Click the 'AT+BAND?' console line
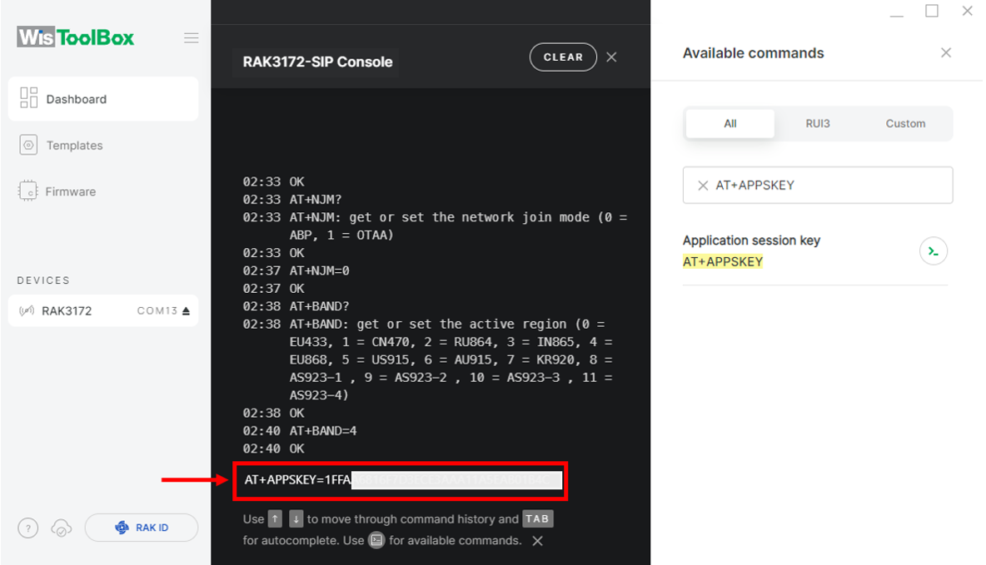Viewport: 986px width, 565px height. (320, 307)
